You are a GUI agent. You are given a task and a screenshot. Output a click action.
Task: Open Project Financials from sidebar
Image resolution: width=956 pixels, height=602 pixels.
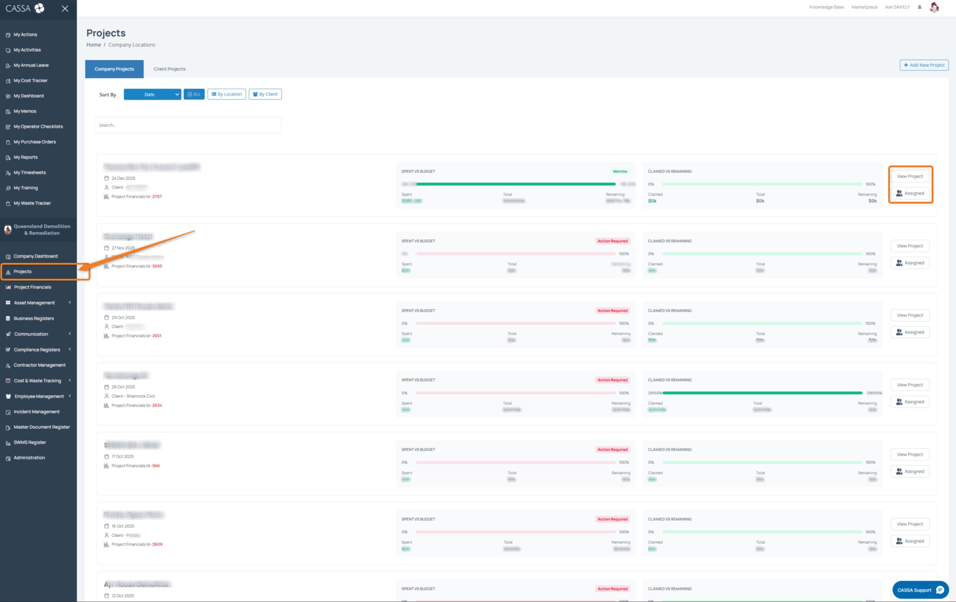tap(33, 287)
